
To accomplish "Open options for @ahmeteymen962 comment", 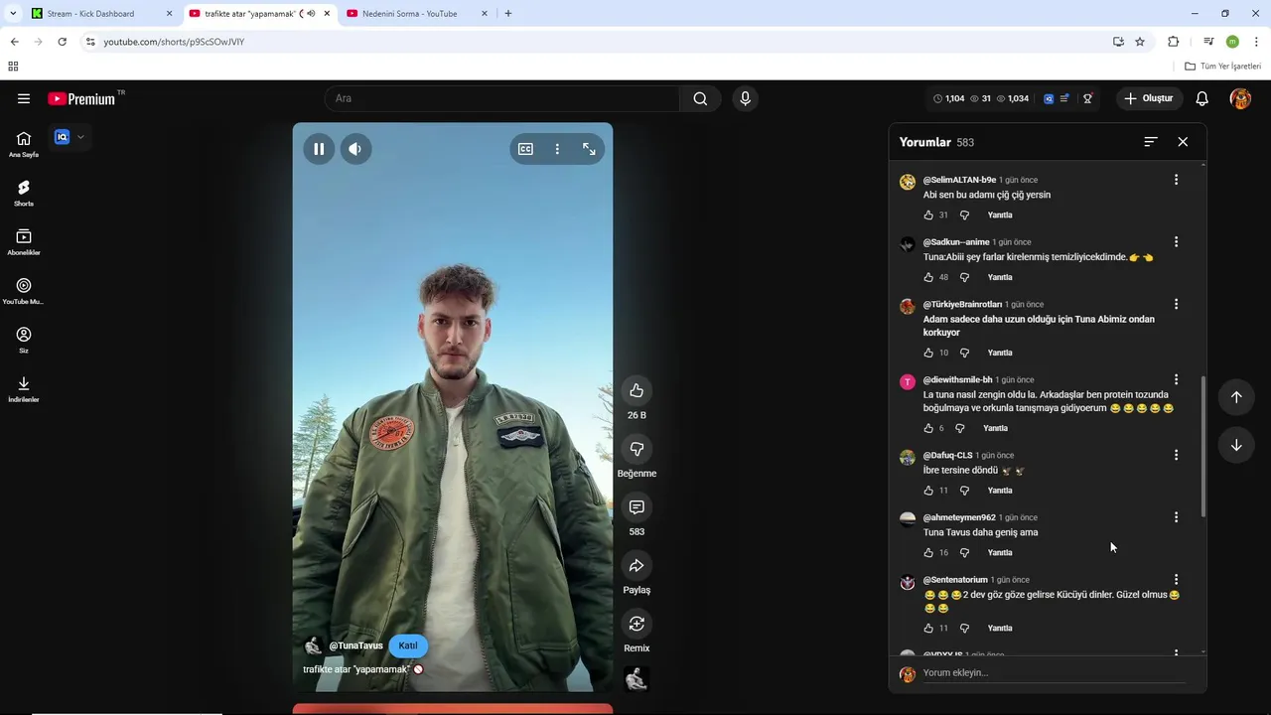I will click(1176, 517).
